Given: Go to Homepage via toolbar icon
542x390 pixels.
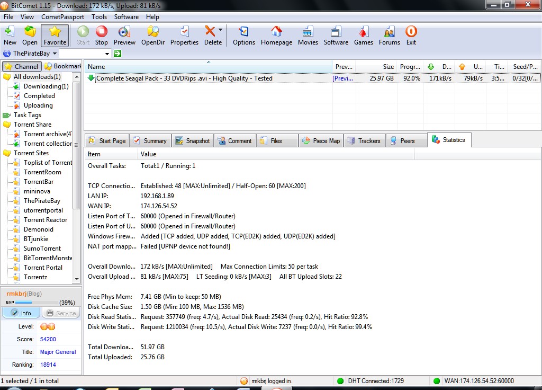Looking at the screenshot, I should tap(276, 36).
